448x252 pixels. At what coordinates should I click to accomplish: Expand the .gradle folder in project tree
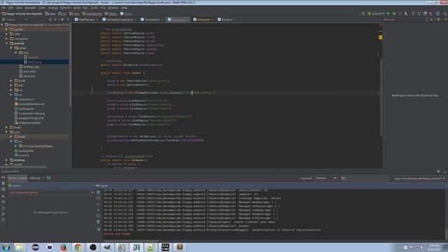(x=6, y=29)
